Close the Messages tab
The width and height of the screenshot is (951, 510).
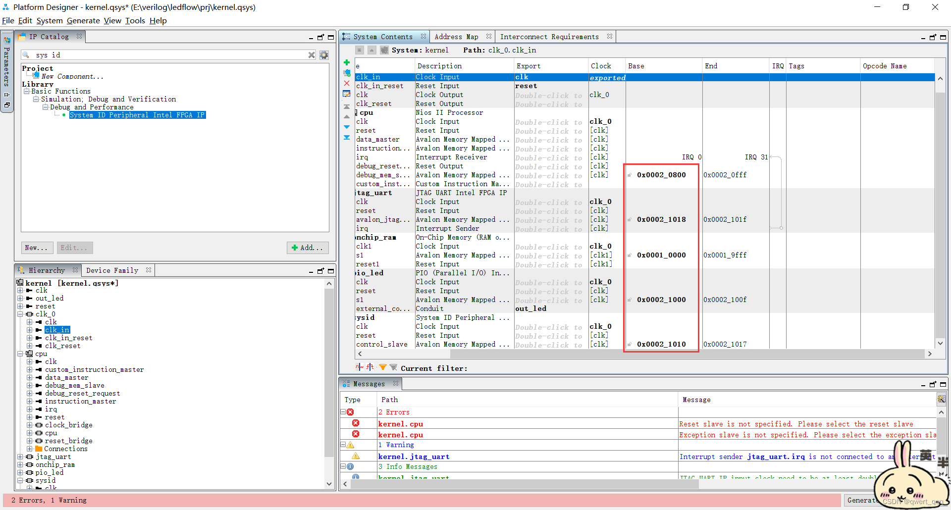[x=396, y=383]
